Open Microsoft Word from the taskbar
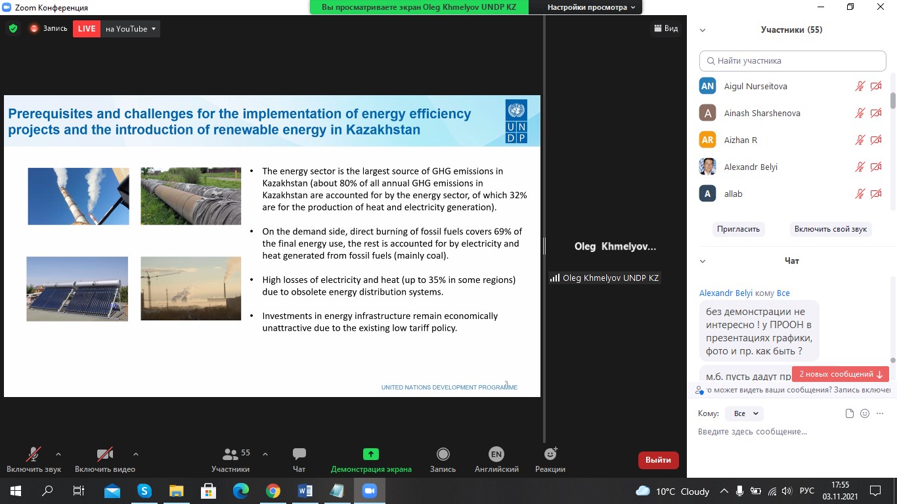Image resolution: width=897 pixels, height=504 pixels. (x=305, y=491)
